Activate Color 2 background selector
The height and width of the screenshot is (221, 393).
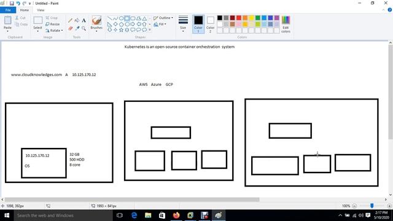pos(210,24)
